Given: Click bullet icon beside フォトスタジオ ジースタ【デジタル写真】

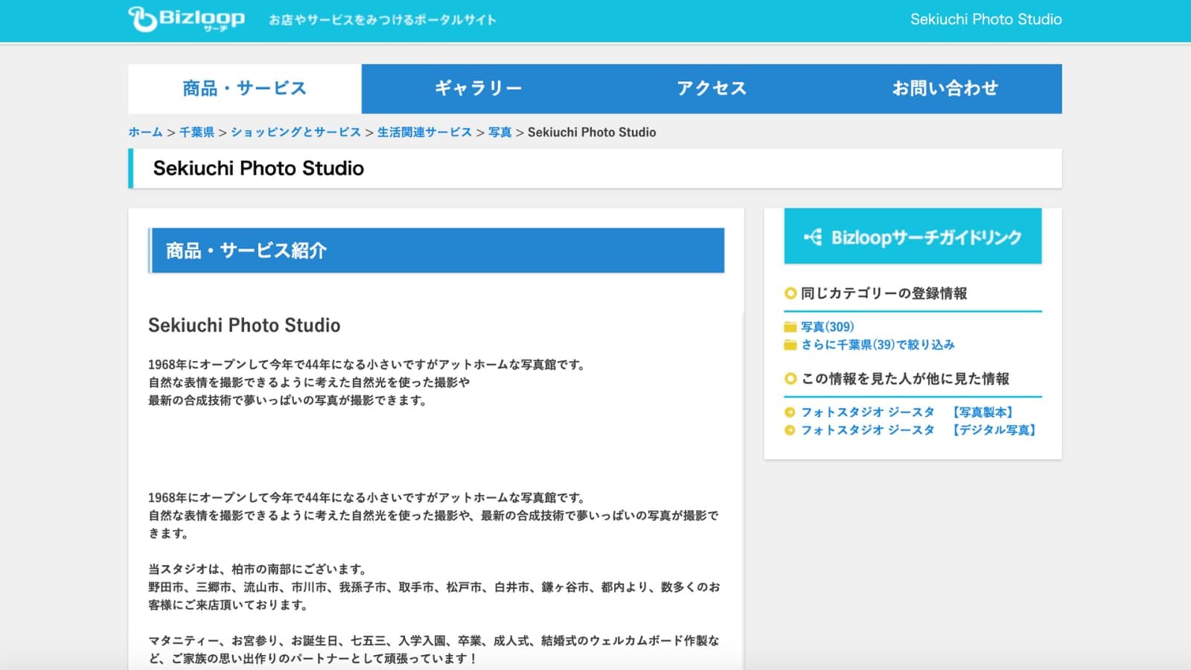Looking at the screenshot, I should 790,430.
